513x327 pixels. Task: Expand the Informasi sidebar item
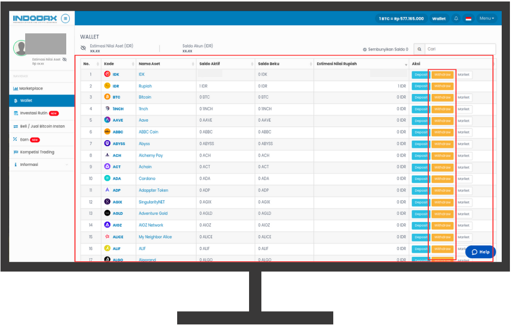(42, 164)
